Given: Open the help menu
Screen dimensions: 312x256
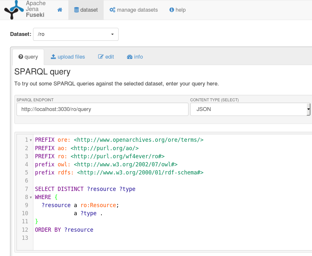Looking at the screenshot, I should [178, 10].
